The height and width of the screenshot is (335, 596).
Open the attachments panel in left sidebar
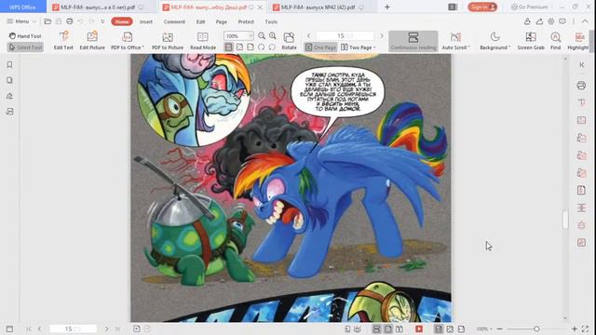(10, 112)
